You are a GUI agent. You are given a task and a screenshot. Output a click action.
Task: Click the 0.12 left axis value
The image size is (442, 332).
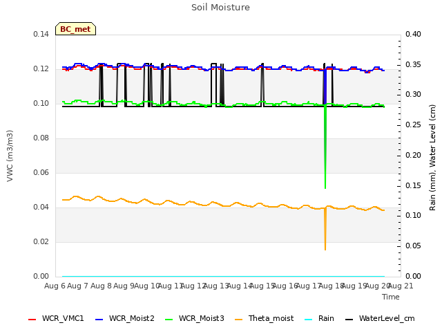(41, 69)
